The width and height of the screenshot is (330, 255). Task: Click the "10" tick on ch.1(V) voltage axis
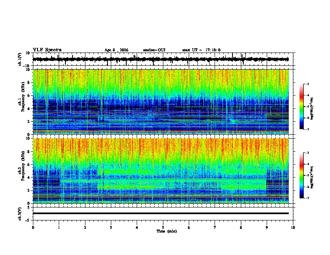pos(28,53)
